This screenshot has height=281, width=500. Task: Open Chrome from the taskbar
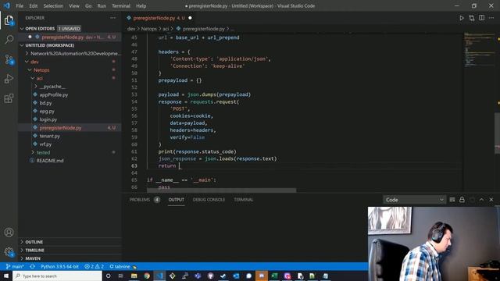pos(147,276)
